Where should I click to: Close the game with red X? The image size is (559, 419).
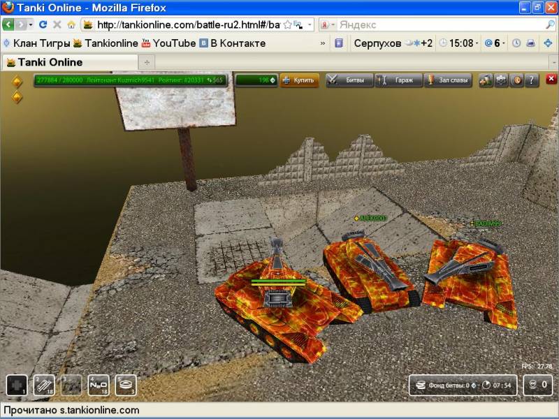tap(551, 79)
